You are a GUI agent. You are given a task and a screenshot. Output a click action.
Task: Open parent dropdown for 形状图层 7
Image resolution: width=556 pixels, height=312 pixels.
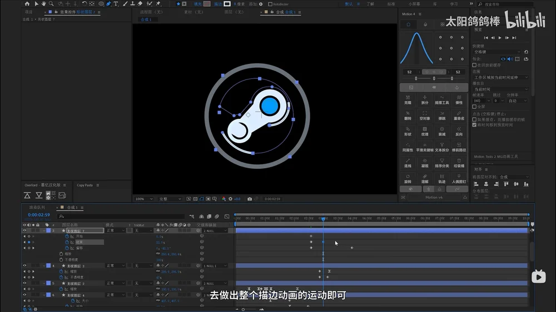[x=215, y=230]
